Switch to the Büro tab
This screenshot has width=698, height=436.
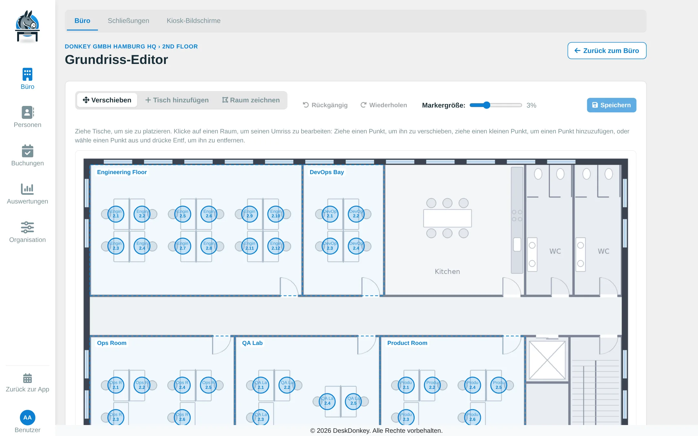pyautogui.click(x=82, y=21)
